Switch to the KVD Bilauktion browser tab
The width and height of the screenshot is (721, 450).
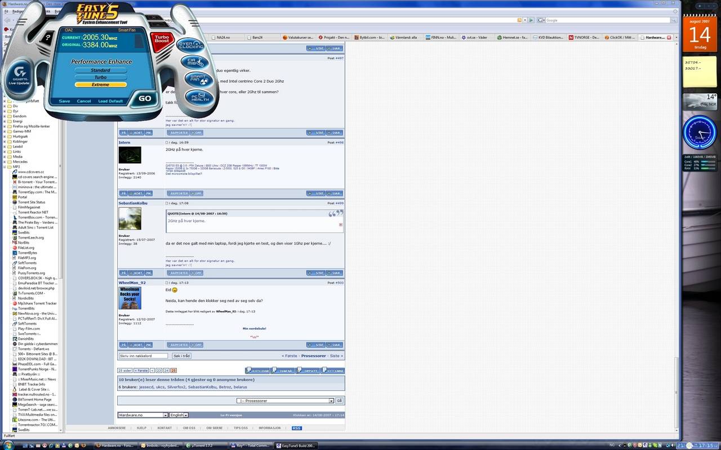click(547, 37)
